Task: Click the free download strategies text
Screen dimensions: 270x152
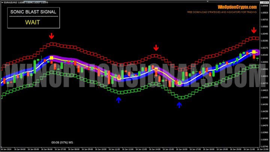Action: coord(222,12)
